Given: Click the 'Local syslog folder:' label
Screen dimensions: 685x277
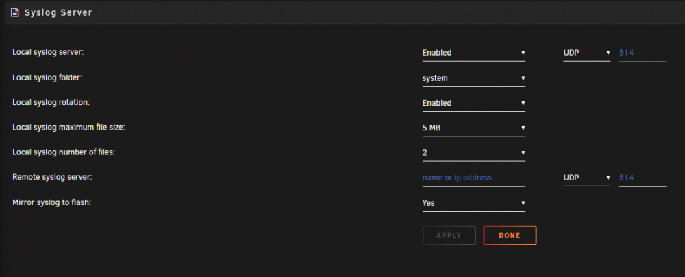Looking at the screenshot, I should click(47, 78).
